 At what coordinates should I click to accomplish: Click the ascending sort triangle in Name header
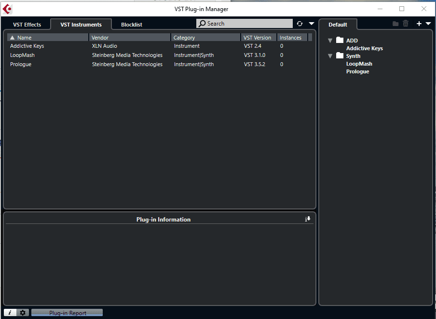pos(12,38)
